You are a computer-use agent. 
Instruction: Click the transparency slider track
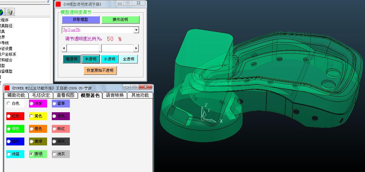[100, 48]
